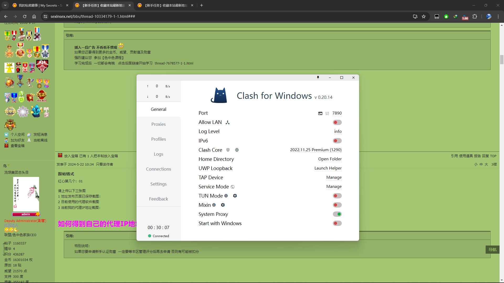Open terminal icon next to Port
This screenshot has height=283, width=504.
coord(320,113)
